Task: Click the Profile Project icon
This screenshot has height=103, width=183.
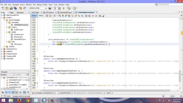Action: click(x=74, y=8)
